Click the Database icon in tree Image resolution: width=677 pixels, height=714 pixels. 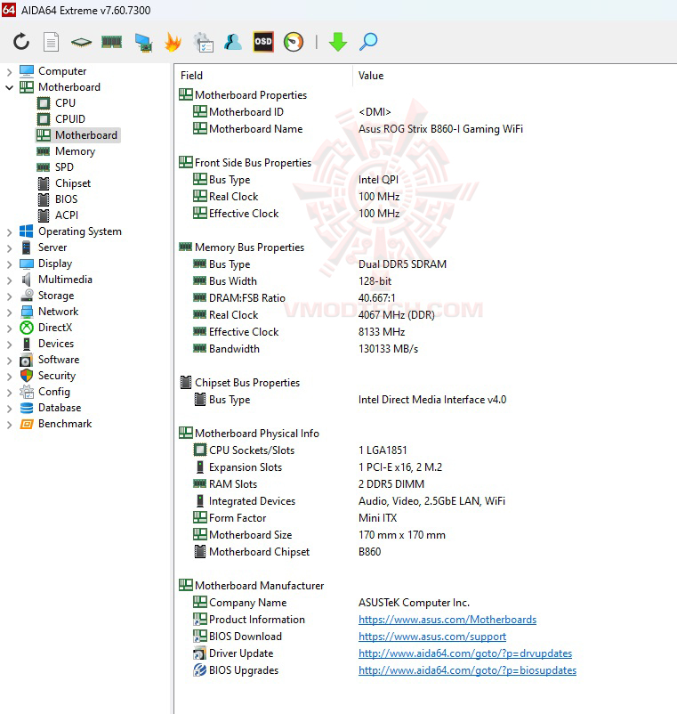(27, 408)
